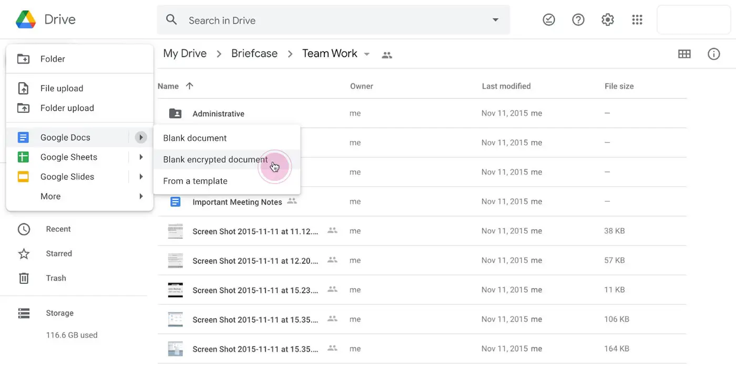Click the File size column header

pos(619,86)
